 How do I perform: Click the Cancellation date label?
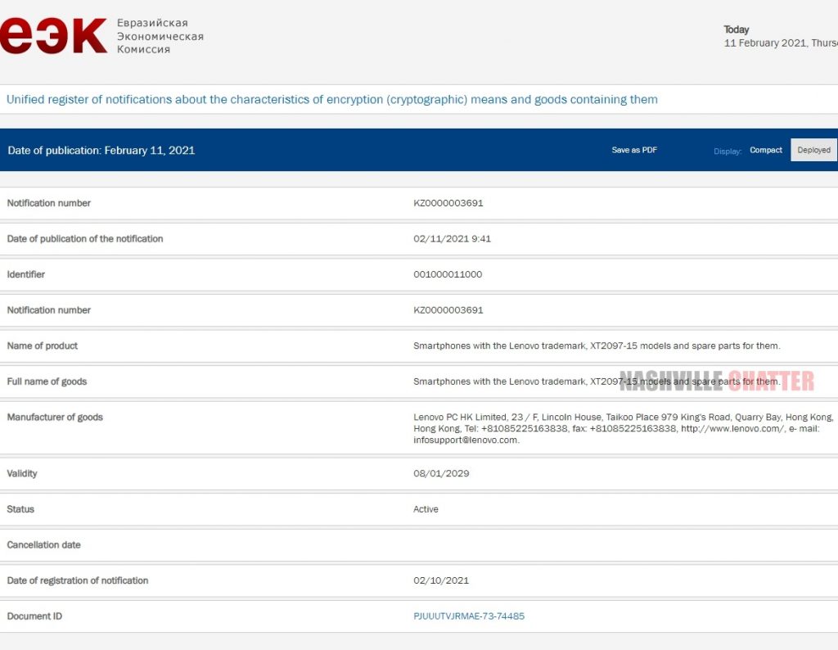(44, 544)
